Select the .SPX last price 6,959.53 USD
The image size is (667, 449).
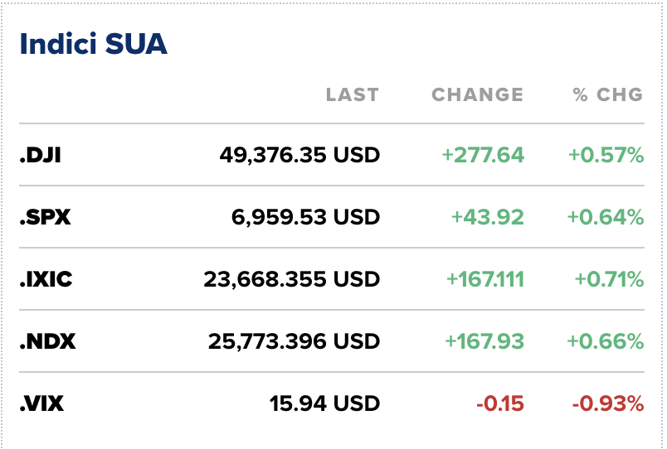pos(305,217)
